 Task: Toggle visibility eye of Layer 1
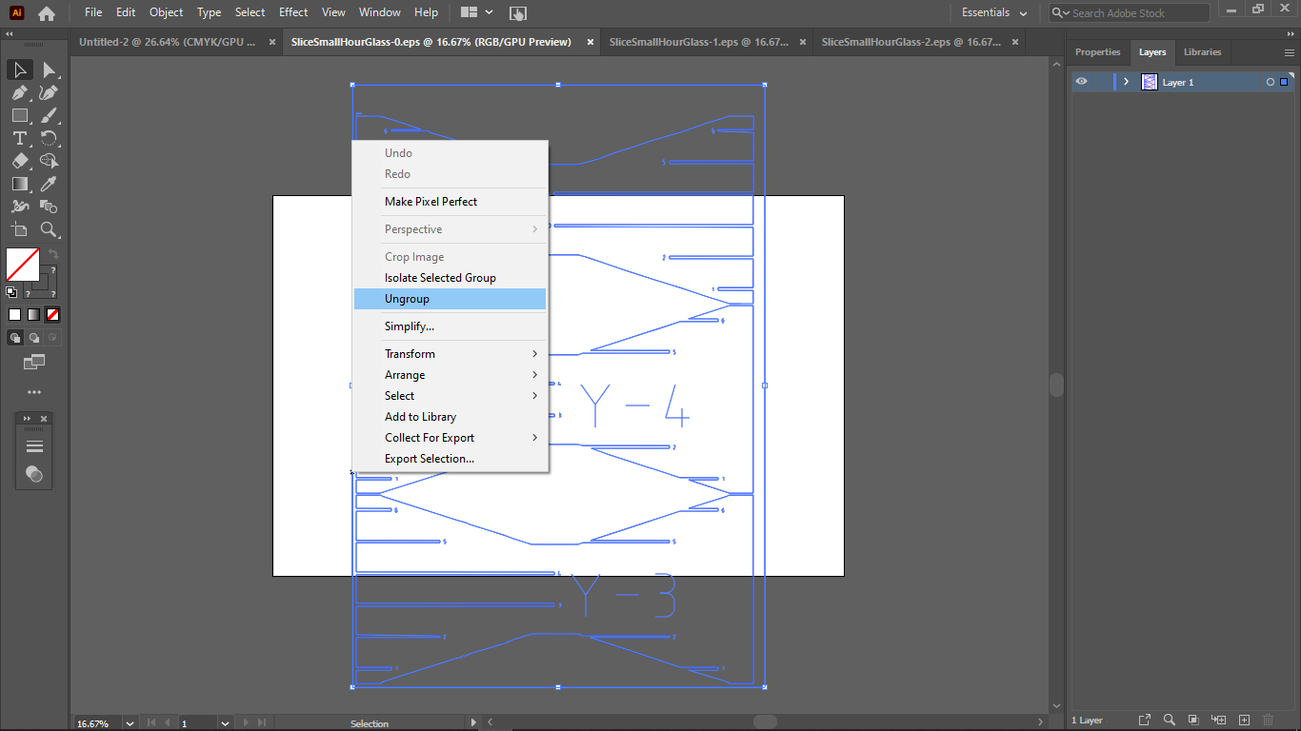click(1081, 82)
